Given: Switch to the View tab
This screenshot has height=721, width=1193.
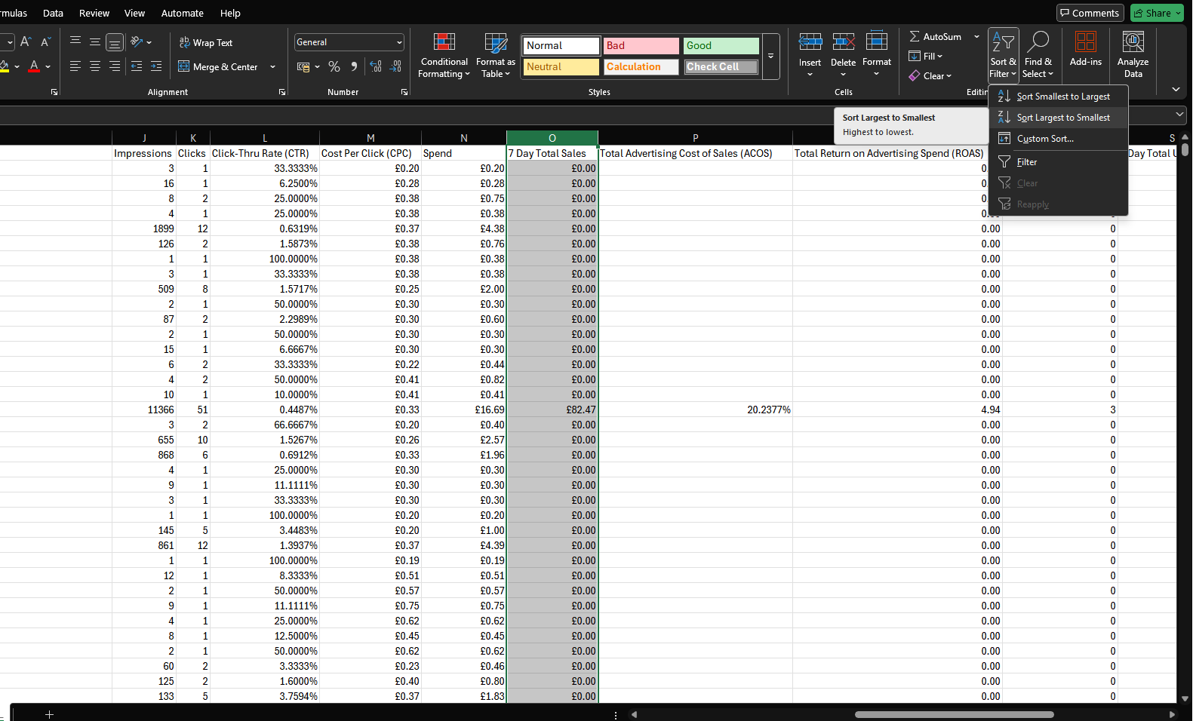Looking at the screenshot, I should (x=134, y=13).
